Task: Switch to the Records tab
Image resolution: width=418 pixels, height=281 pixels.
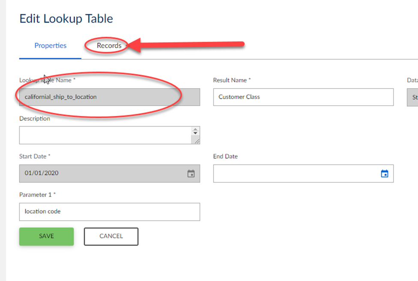Action: coord(109,46)
